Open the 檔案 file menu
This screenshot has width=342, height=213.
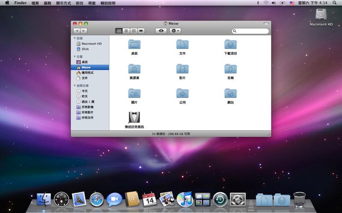coord(35,3)
